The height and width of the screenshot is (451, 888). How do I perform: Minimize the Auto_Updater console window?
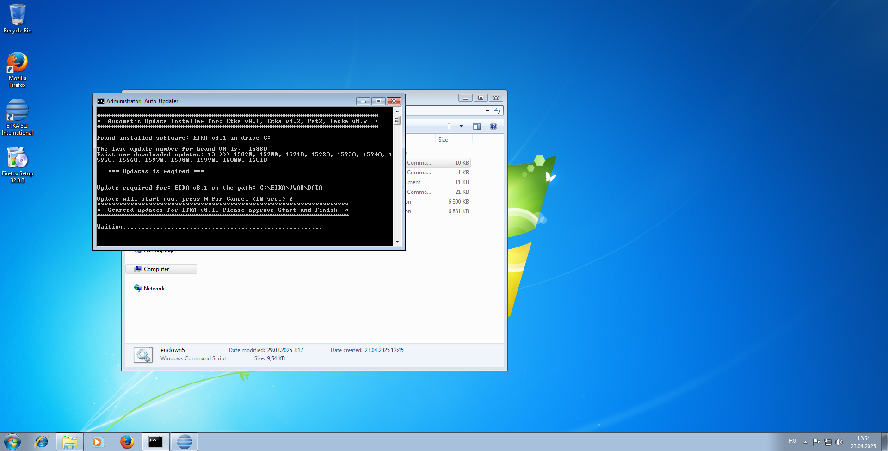pos(363,101)
